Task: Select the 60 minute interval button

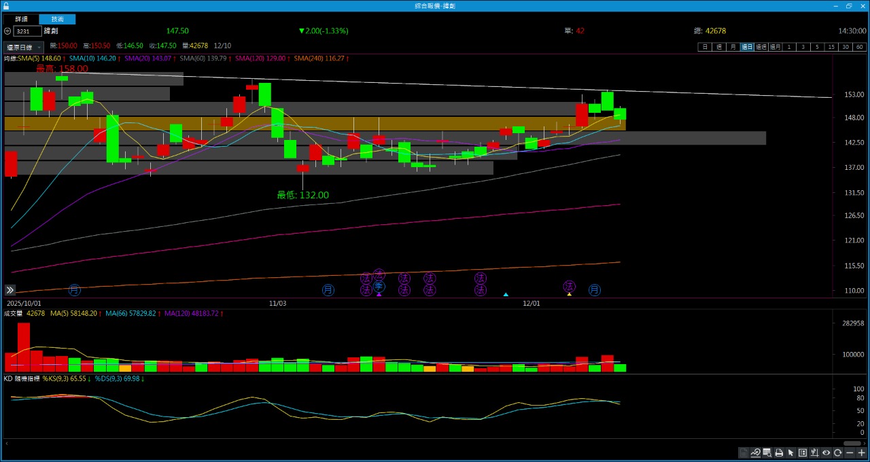Action: (x=860, y=47)
